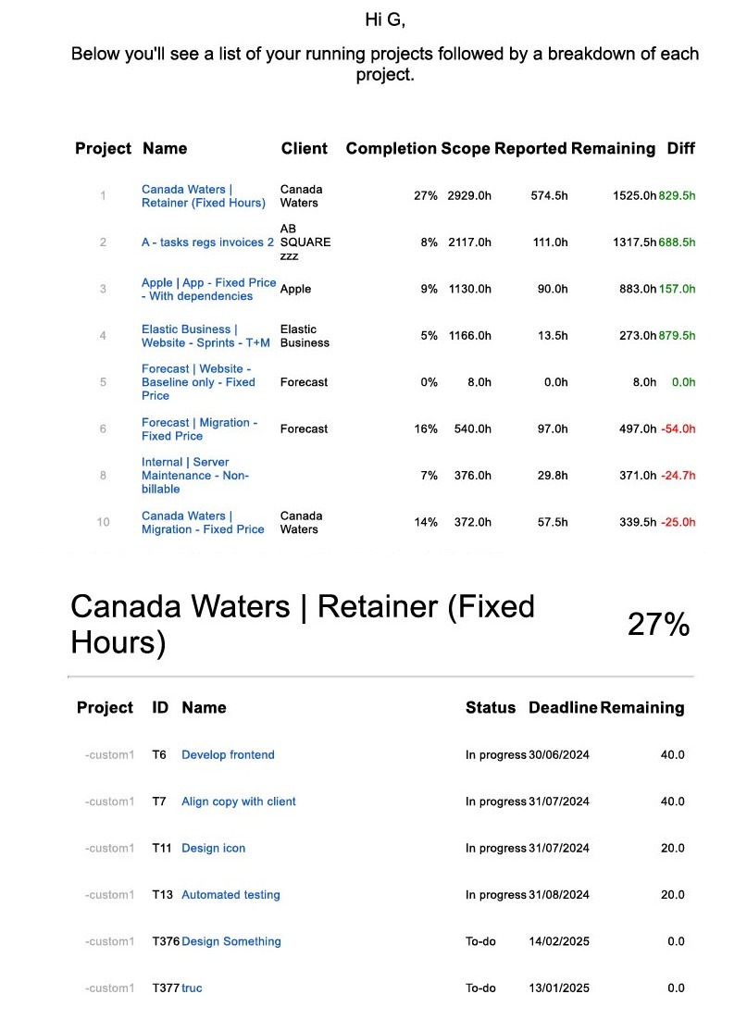Open Forecast Website Baseline only project

[x=198, y=382]
